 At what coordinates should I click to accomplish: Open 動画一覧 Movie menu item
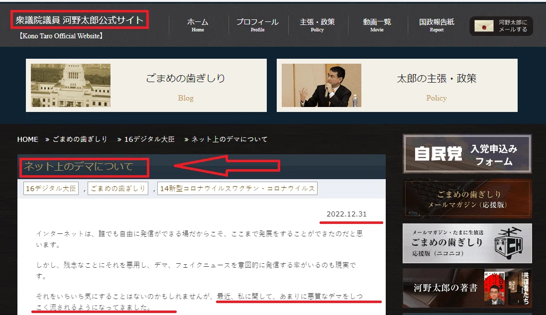[377, 25]
